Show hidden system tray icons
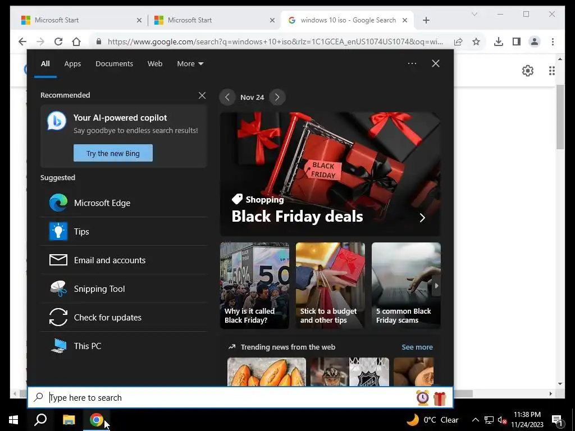This screenshot has width=575, height=431. click(x=475, y=420)
